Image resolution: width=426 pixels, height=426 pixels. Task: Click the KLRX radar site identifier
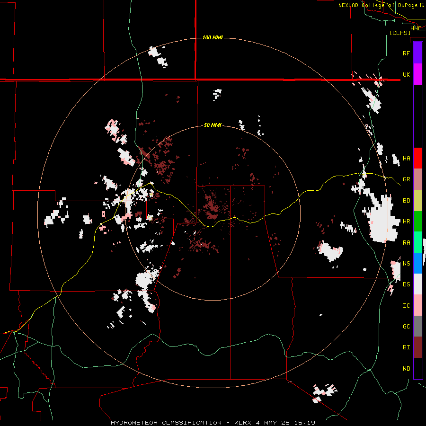[245, 423]
